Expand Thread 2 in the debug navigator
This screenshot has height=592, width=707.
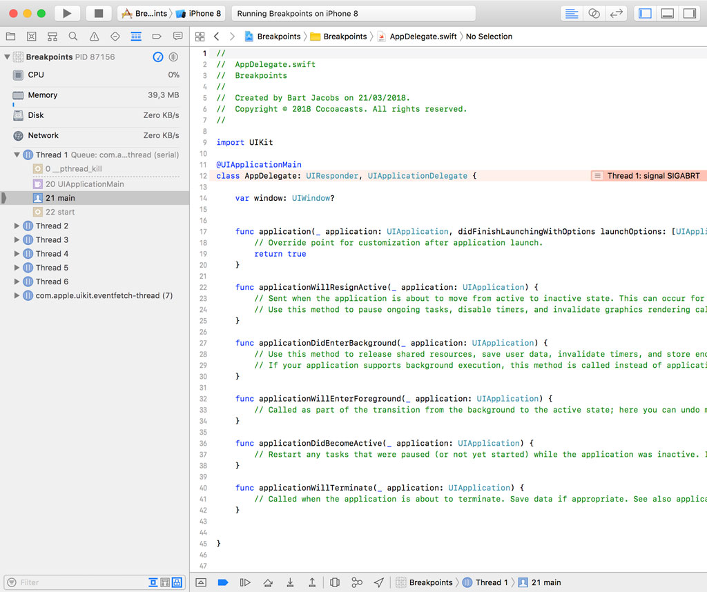point(17,226)
